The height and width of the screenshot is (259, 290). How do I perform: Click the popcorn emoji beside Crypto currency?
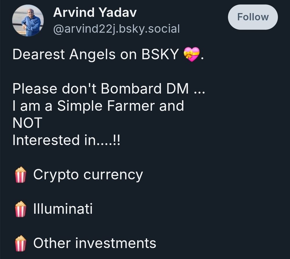(x=21, y=175)
